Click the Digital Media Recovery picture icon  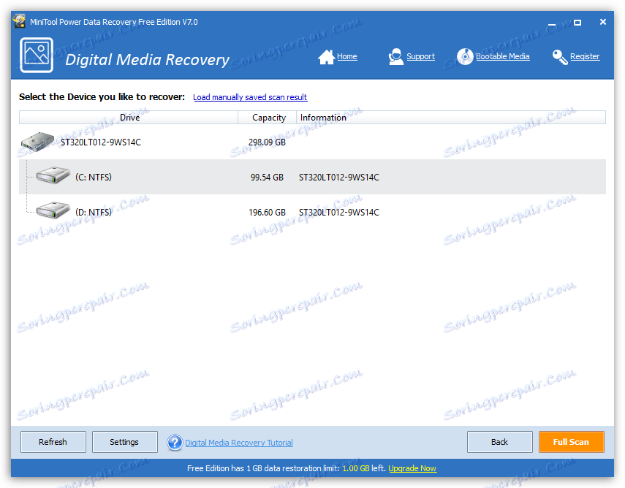pos(37,55)
